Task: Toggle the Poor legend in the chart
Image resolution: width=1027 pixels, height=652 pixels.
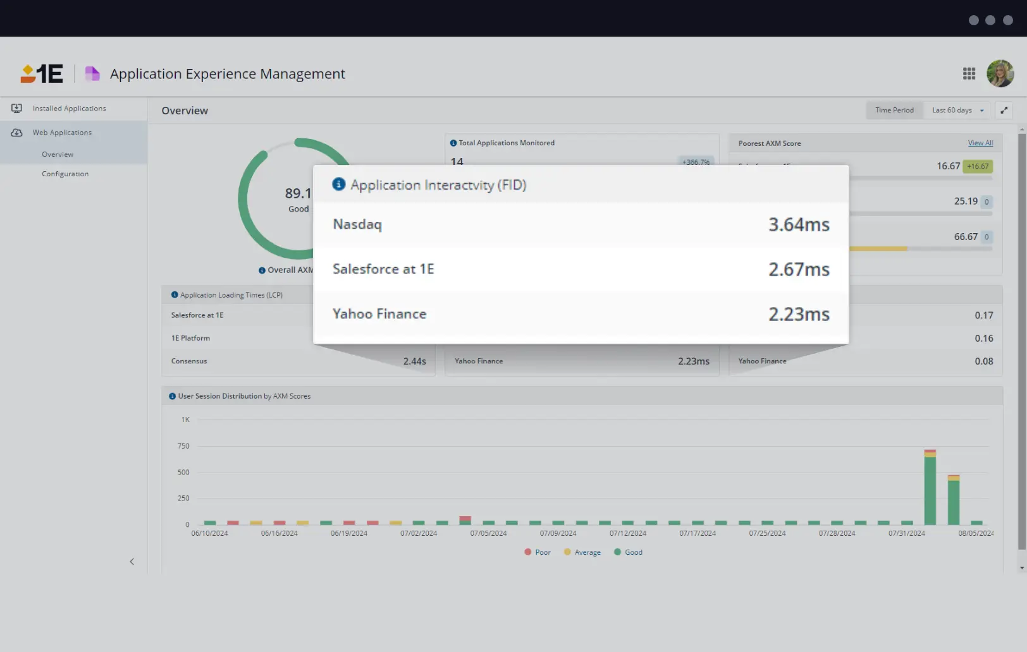Action: (537, 552)
